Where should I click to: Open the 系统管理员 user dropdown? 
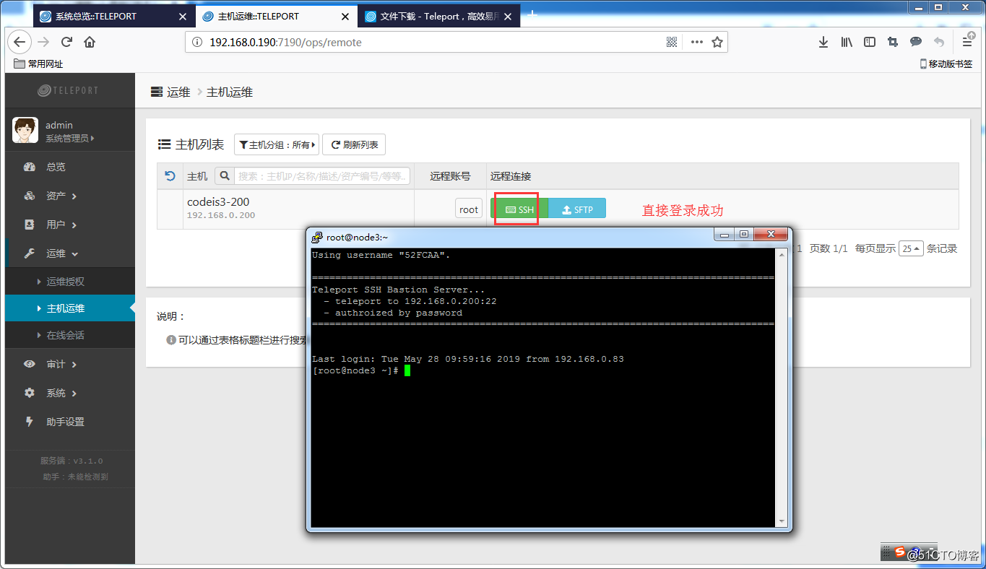[70, 138]
